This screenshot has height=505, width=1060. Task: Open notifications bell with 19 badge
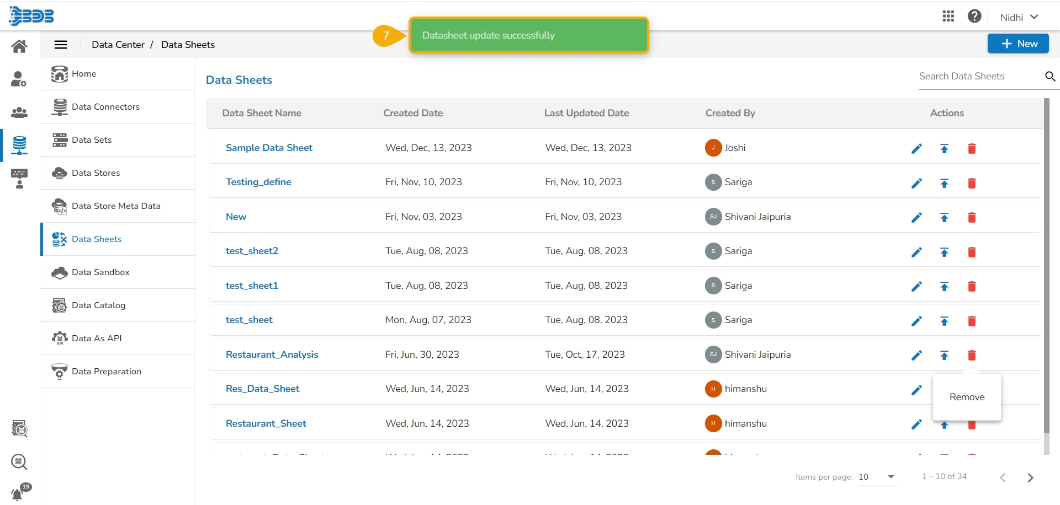point(18,493)
